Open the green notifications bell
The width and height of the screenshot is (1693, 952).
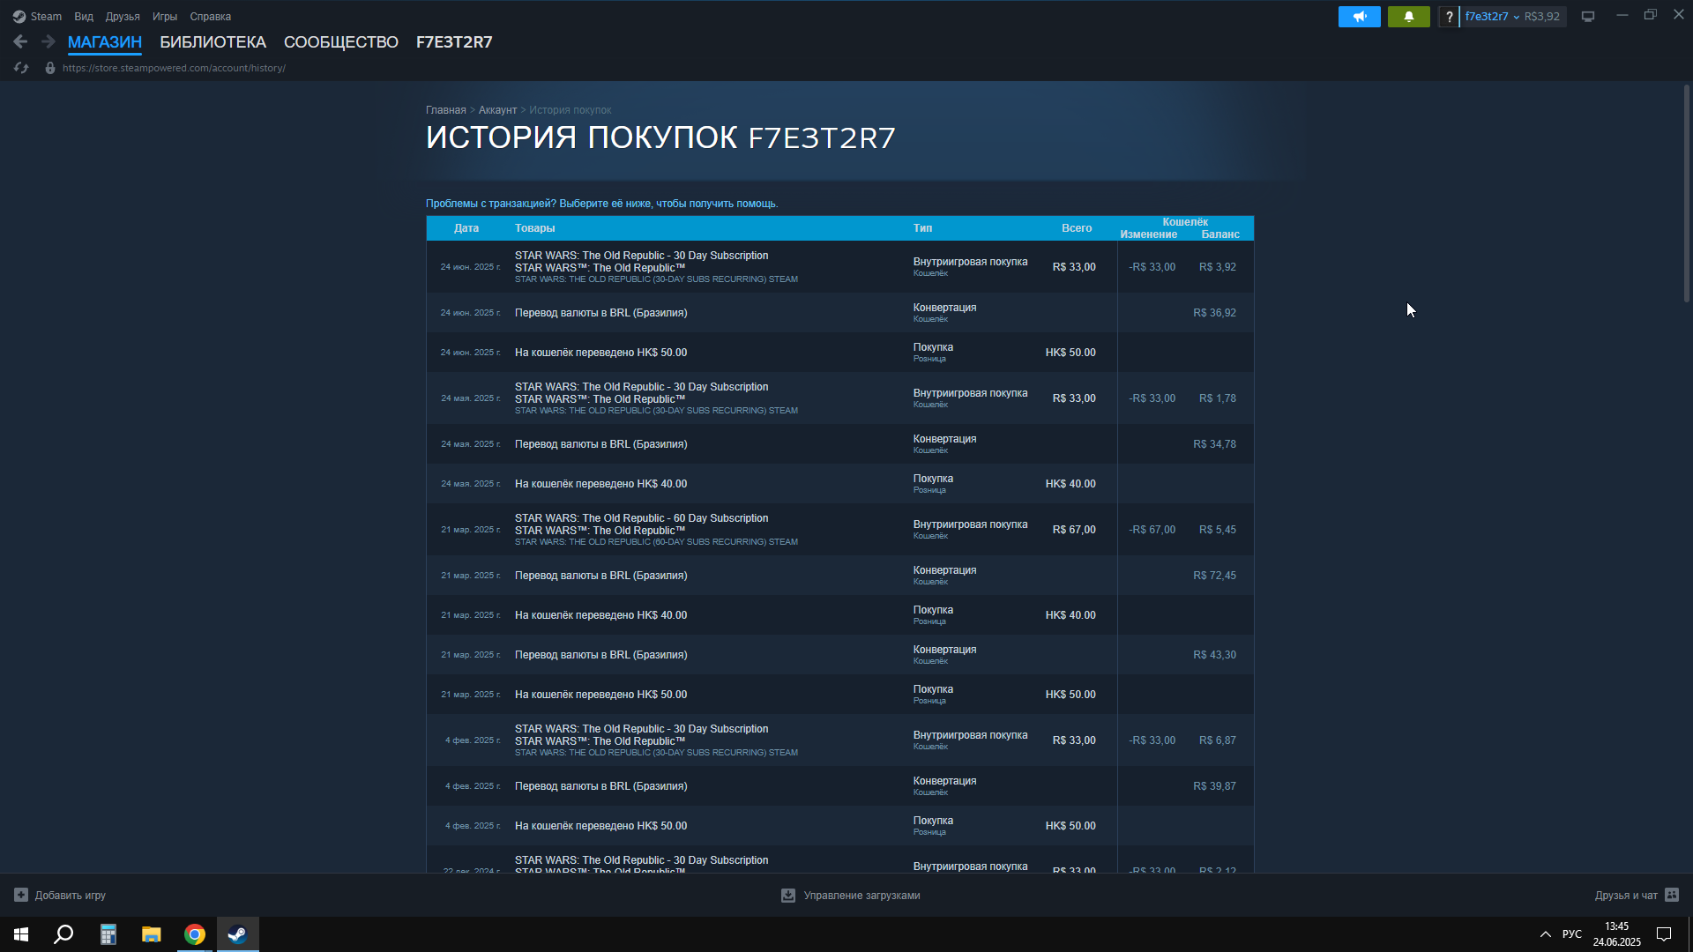pyautogui.click(x=1408, y=17)
